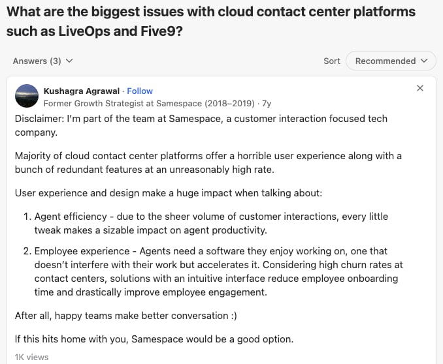Open Kushagra Agrawal's name link
The image size is (443, 364).
point(82,91)
